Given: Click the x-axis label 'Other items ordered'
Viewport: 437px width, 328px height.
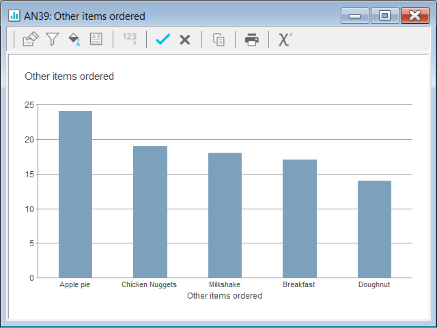Looking at the screenshot, I should tap(225, 296).
